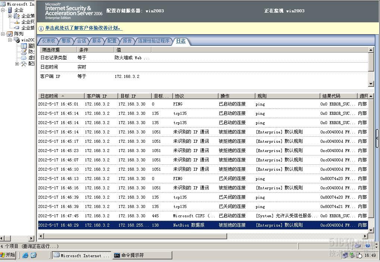Click the 企业 building icon in the tree
This screenshot has width=380, height=262.
[x=10, y=10]
